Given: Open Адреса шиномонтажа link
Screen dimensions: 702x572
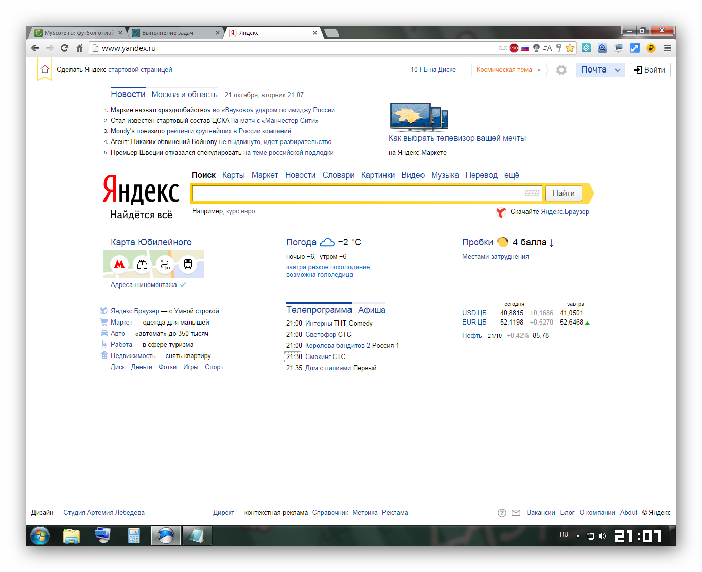Looking at the screenshot, I should (x=144, y=285).
